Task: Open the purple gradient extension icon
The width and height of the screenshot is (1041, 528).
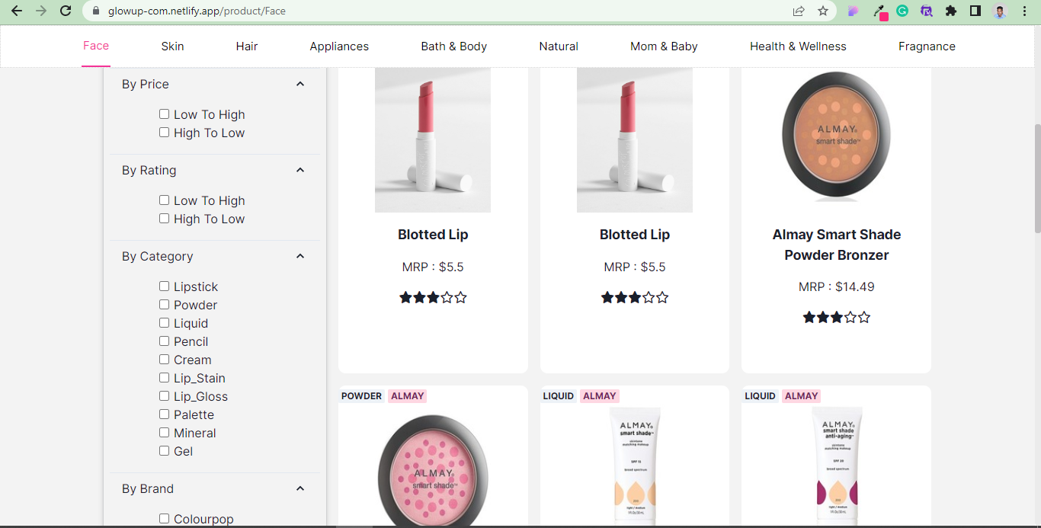Action: [854, 11]
